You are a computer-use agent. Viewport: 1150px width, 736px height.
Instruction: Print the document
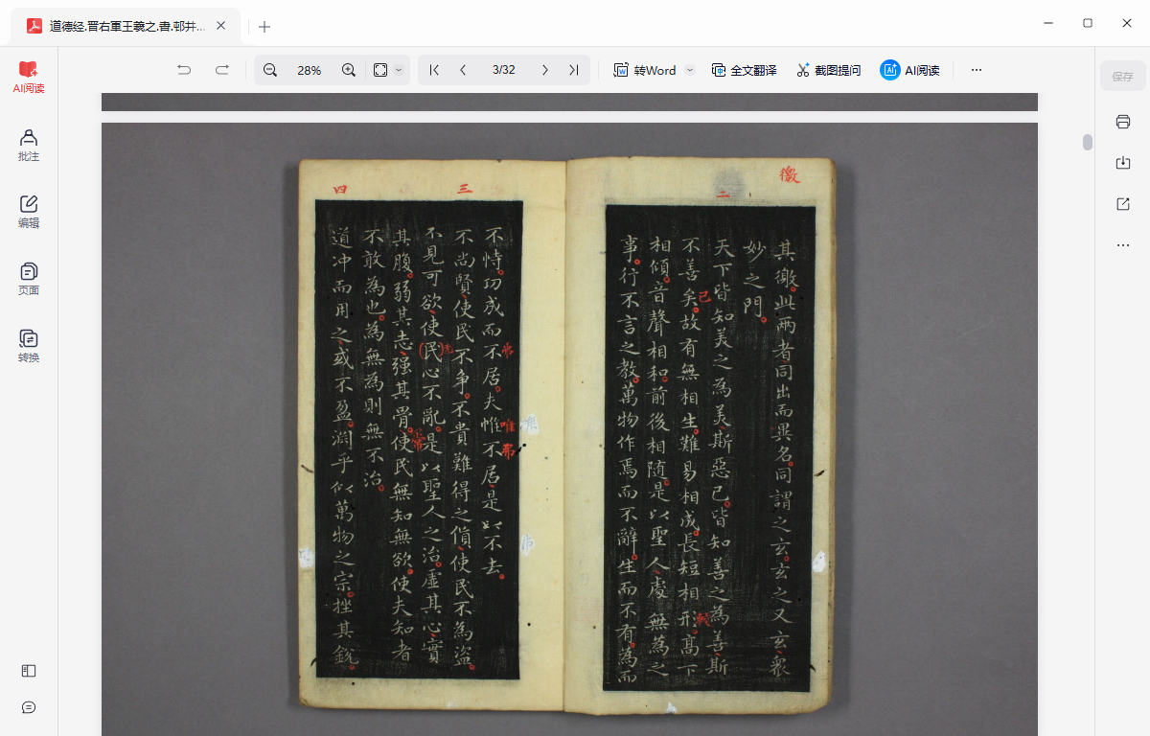[x=1123, y=122]
